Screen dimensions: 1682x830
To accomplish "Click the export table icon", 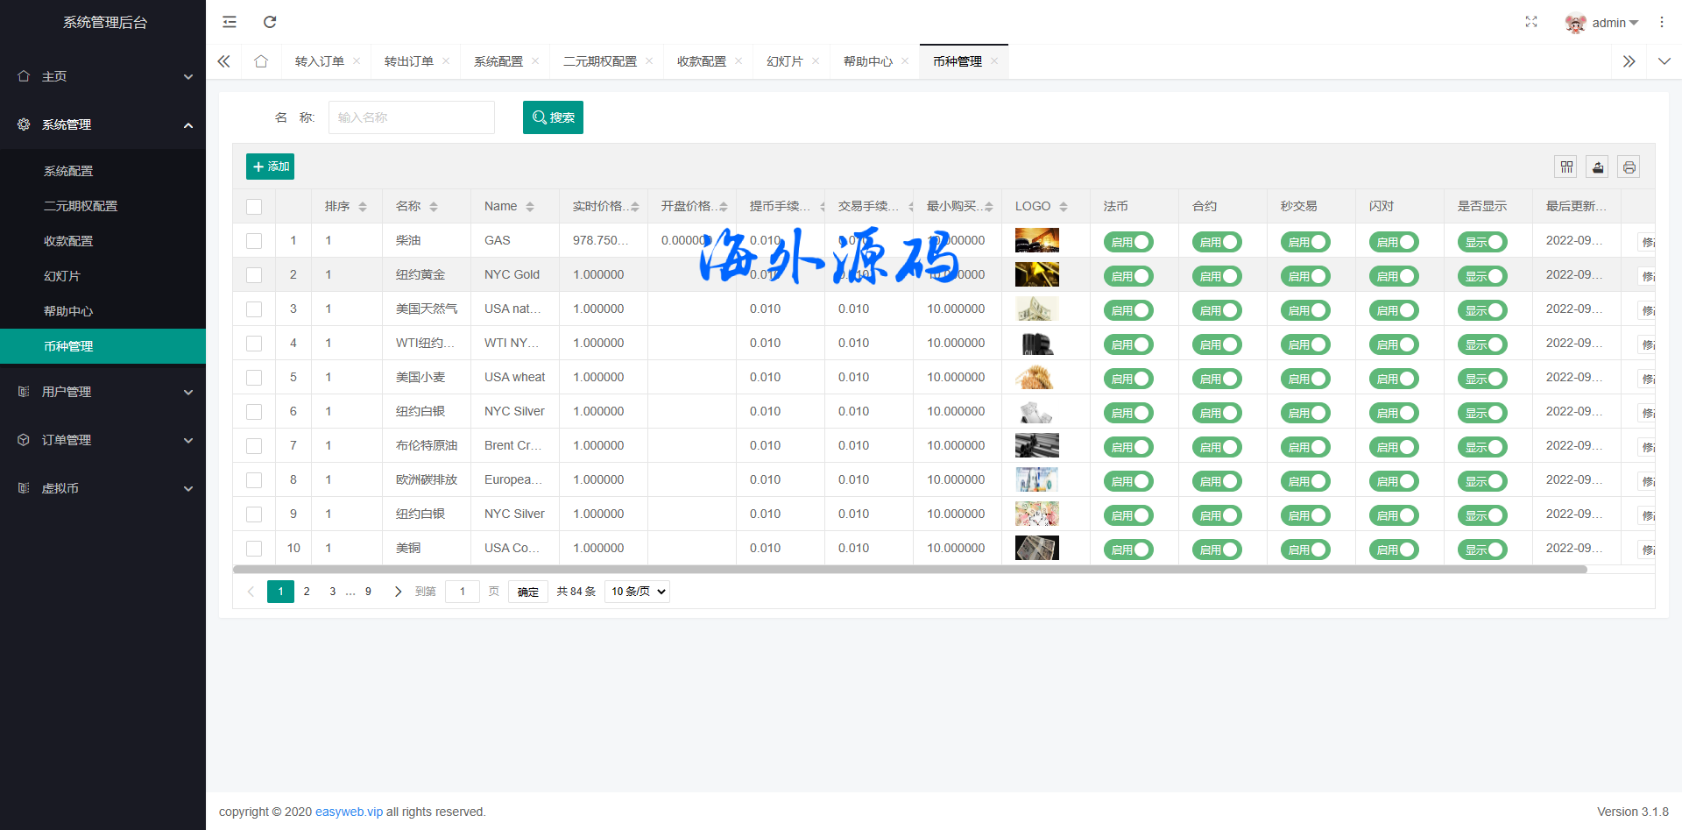I will pyautogui.click(x=1598, y=167).
